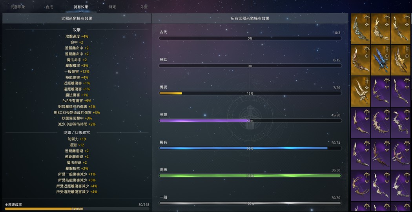This screenshot has width=412, height=212.
Task: Click the 魔法命中 +2 stat line
Action: click(x=77, y=60)
